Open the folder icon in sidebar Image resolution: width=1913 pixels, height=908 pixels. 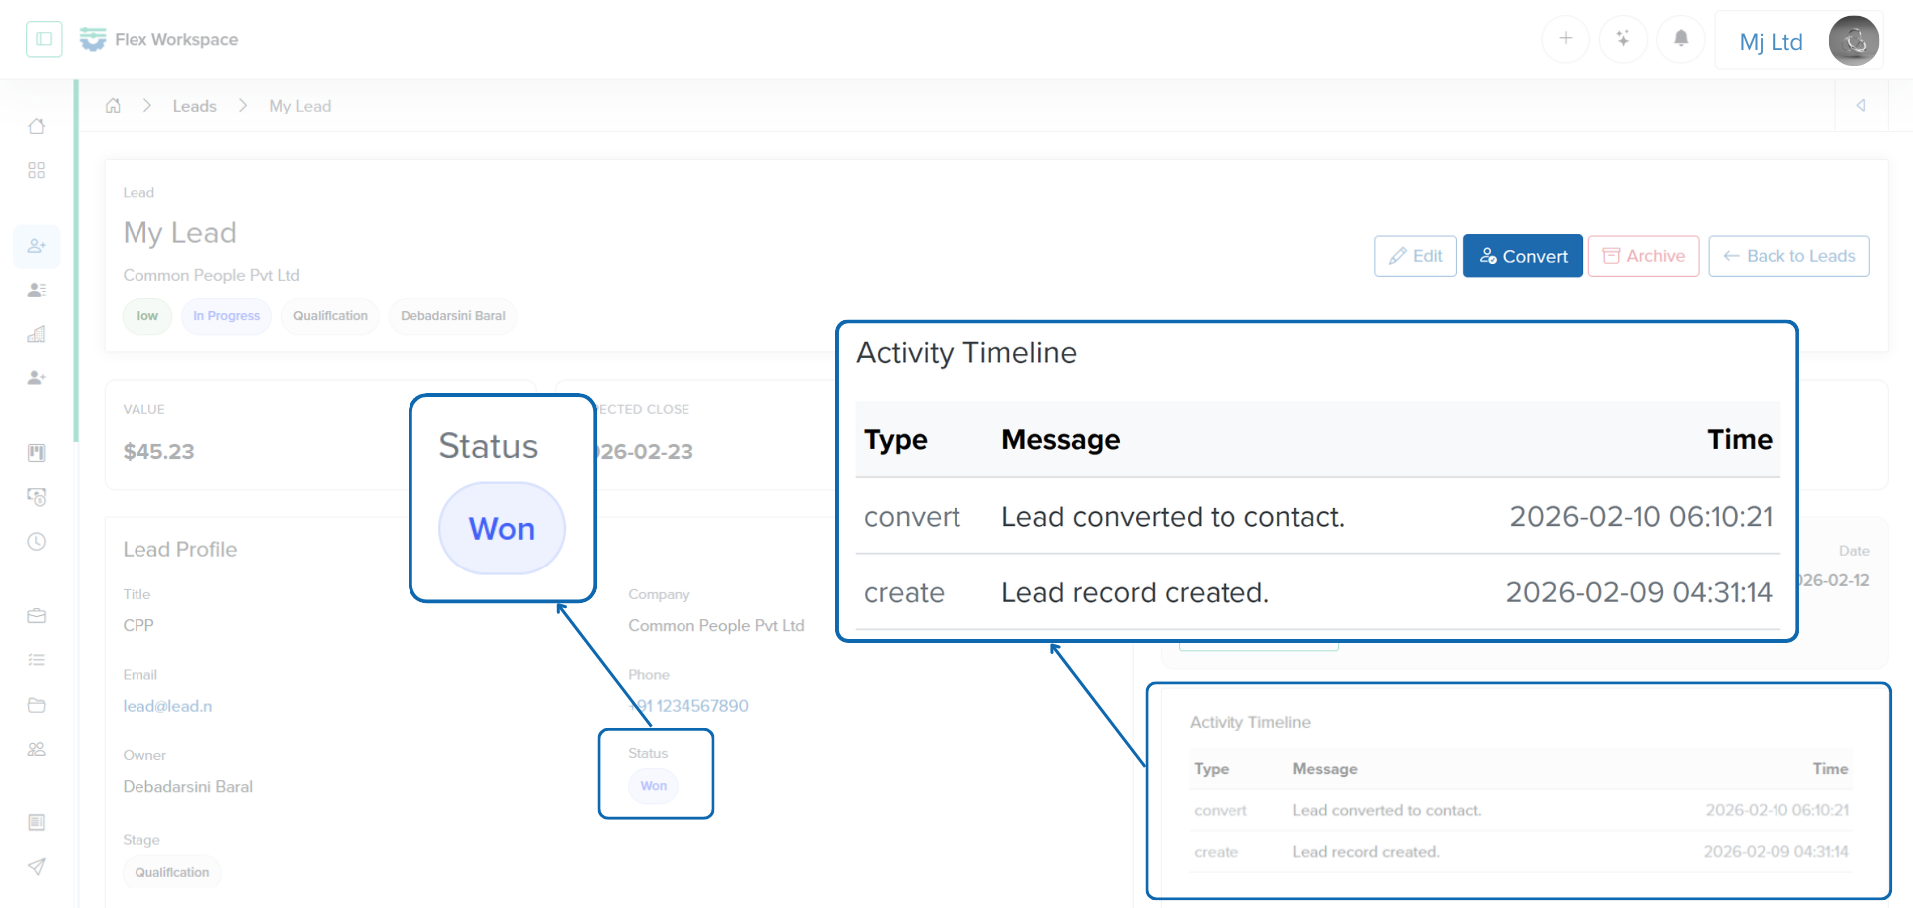[x=37, y=705]
